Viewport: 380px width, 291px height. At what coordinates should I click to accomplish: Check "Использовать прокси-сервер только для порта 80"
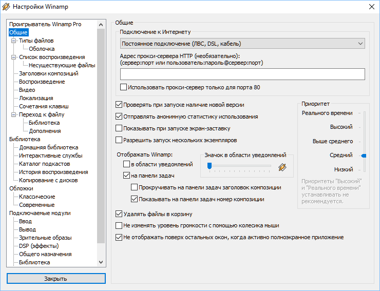click(123, 87)
